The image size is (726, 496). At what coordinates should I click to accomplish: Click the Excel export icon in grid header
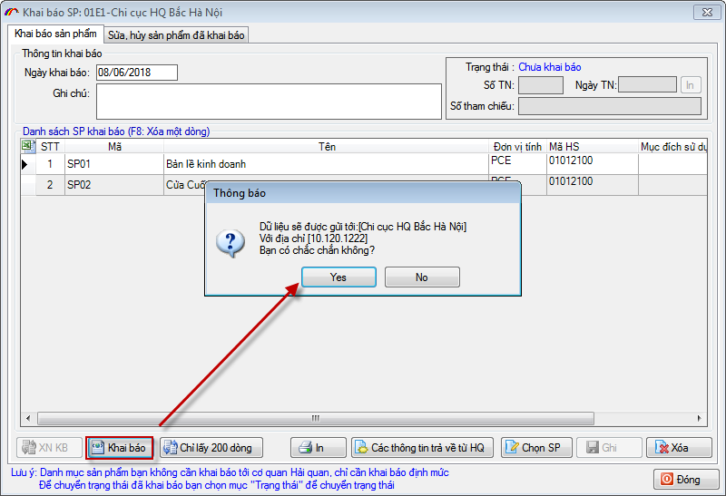[x=27, y=146]
